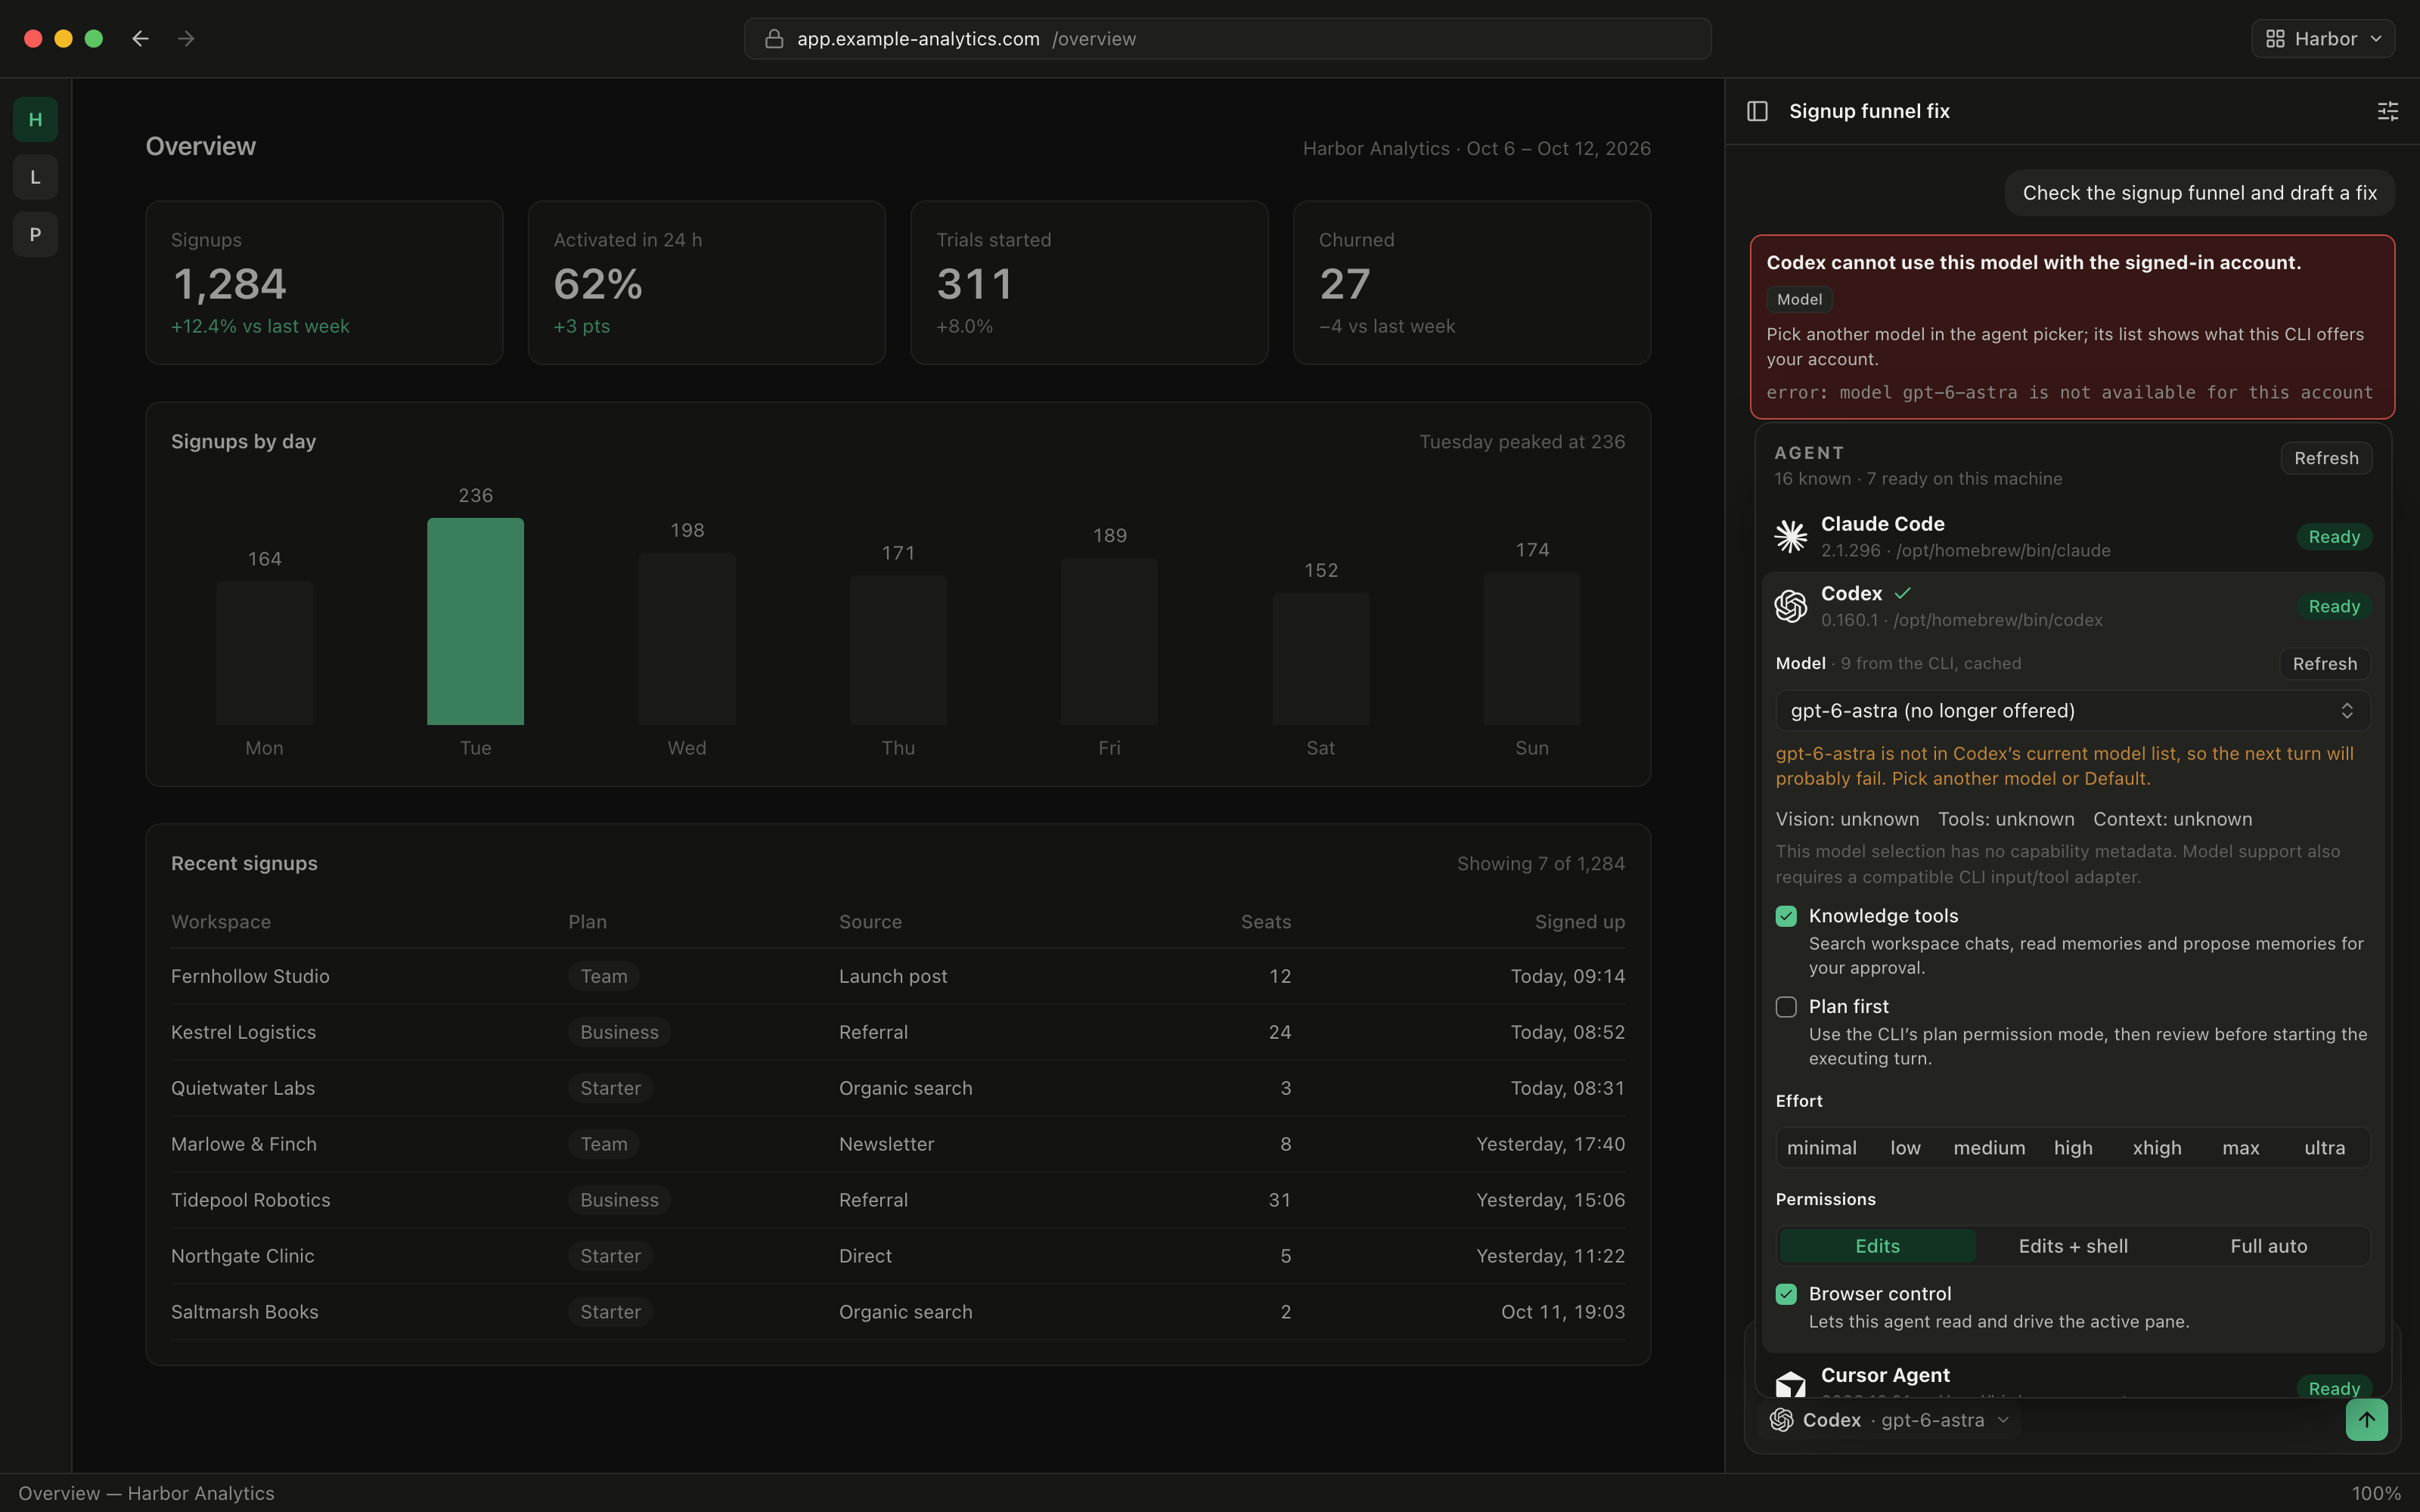Go forward with the forward arrow
The width and height of the screenshot is (2420, 1512).
pos(186,38)
